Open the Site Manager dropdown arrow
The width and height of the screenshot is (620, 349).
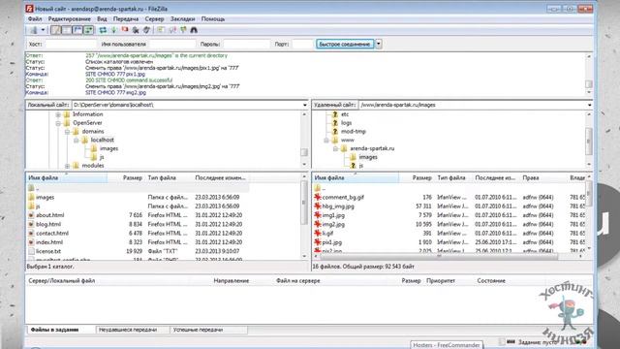point(43,30)
